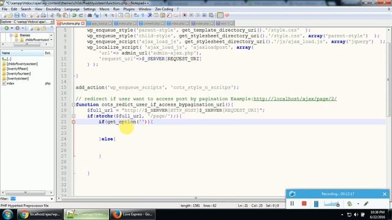Click the red heart toolbar icon
392x220 pixels.
coord(227,15)
